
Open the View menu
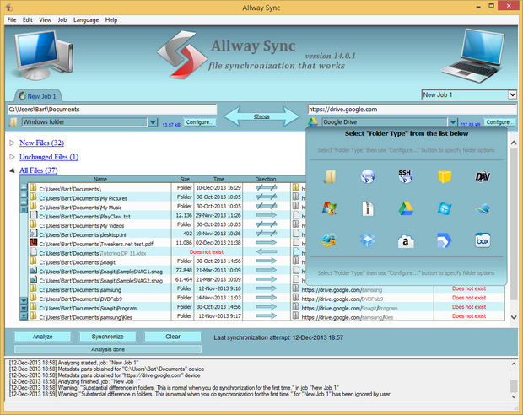(45, 20)
